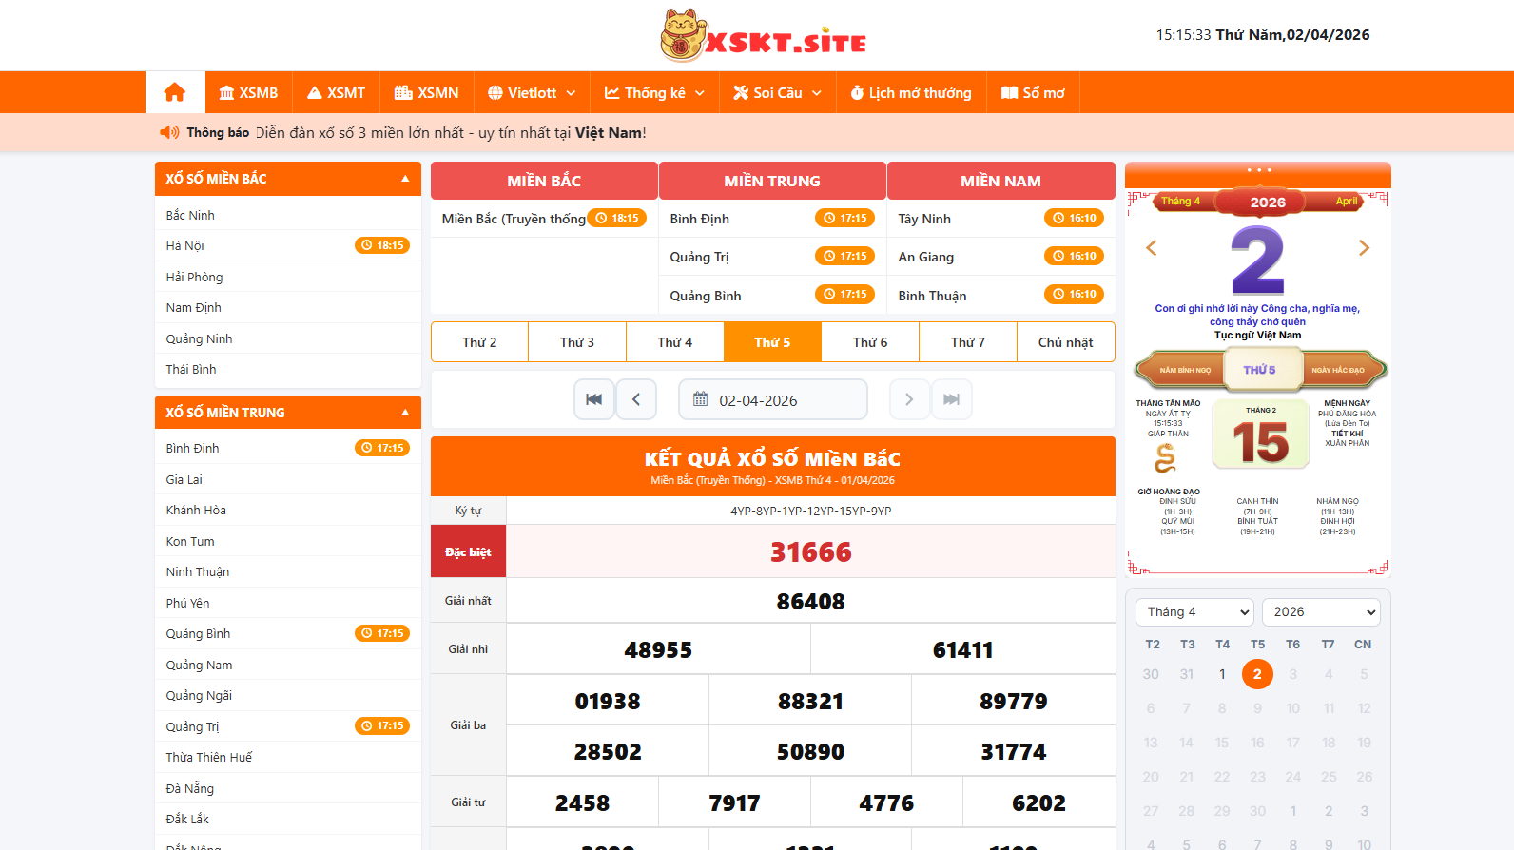
Task: Click the date field showing 02-04-2026
Action: pos(772,399)
